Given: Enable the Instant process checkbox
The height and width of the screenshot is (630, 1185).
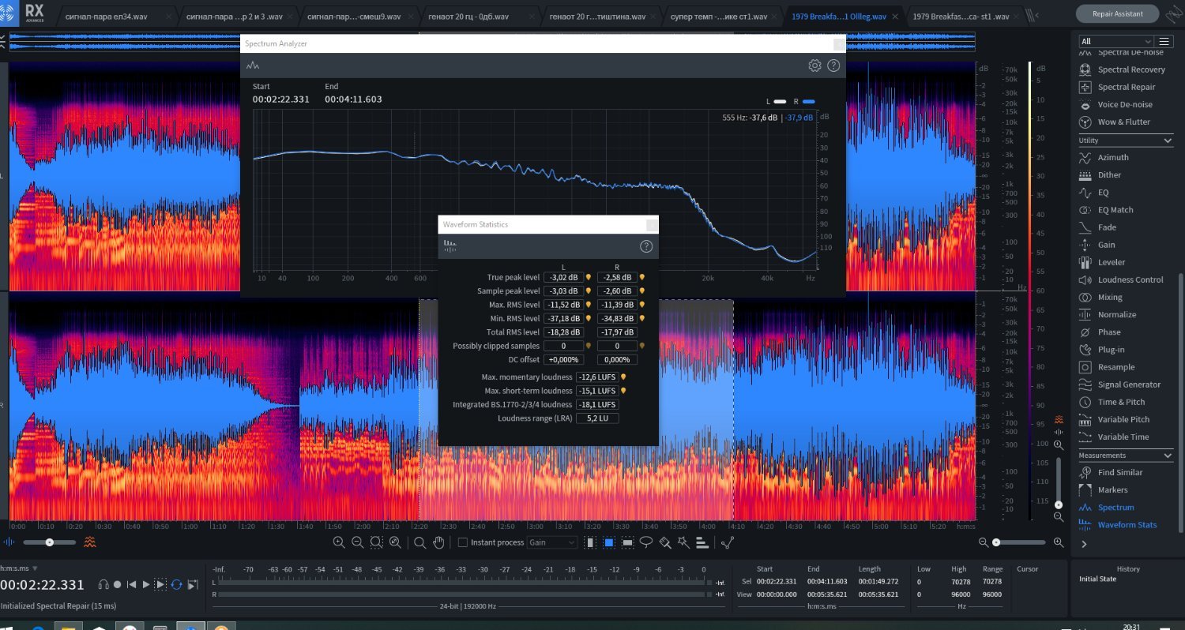Looking at the screenshot, I should point(463,542).
